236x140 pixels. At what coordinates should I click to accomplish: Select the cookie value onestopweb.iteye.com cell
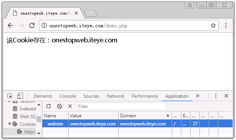[x=93, y=124]
